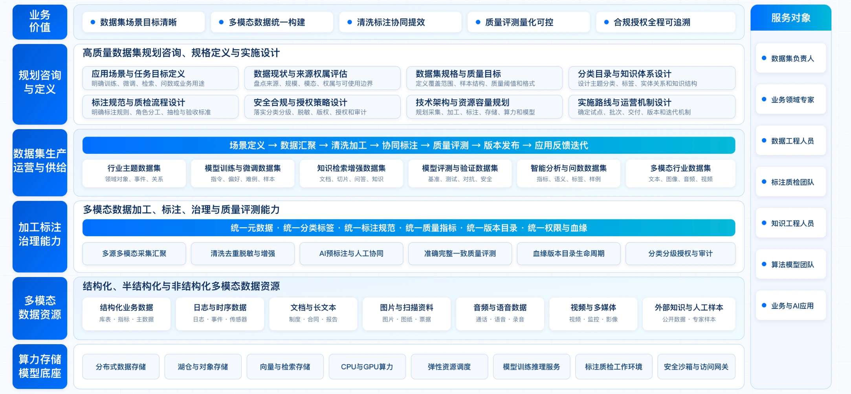The height and width of the screenshot is (394, 851).
Task: Click the 多模态数据资源 side label
Action: point(40,308)
